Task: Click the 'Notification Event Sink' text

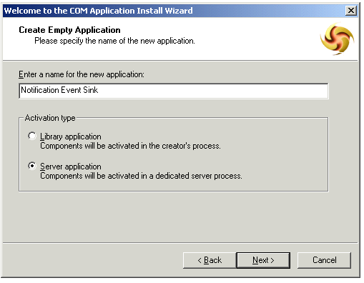Action: pyautogui.click(x=59, y=90)
